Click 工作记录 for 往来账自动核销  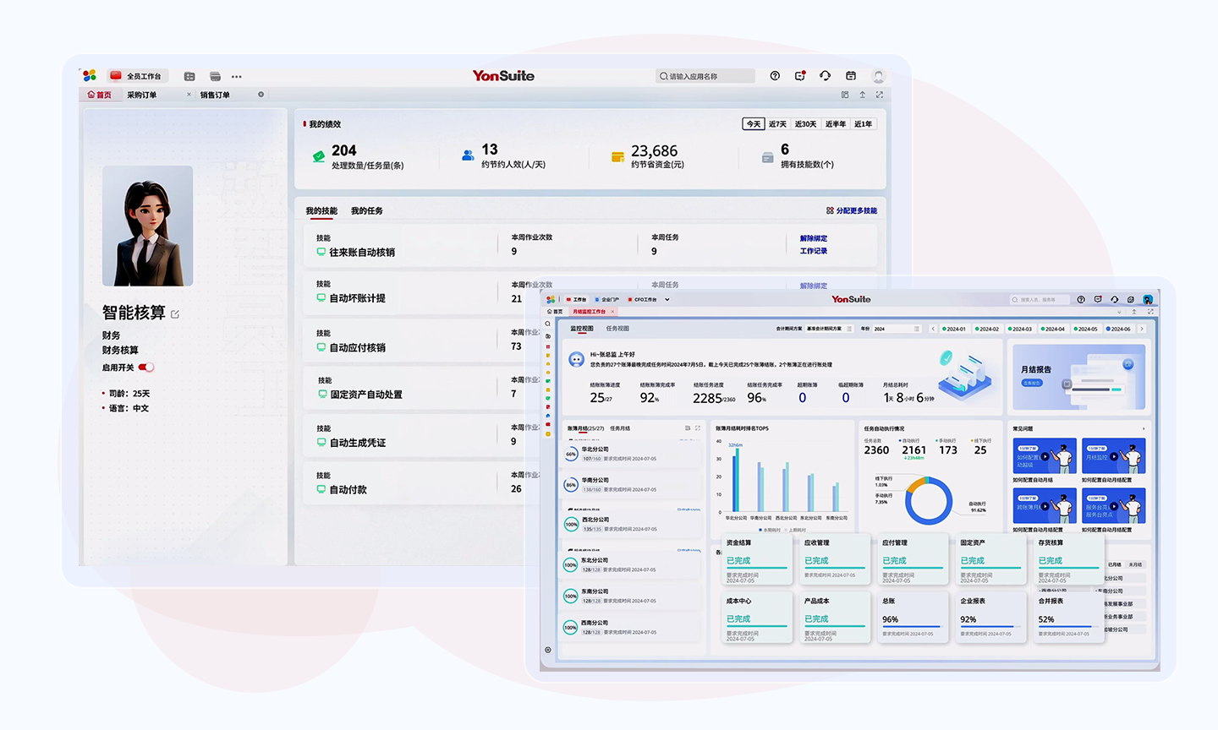pos(813,251)
